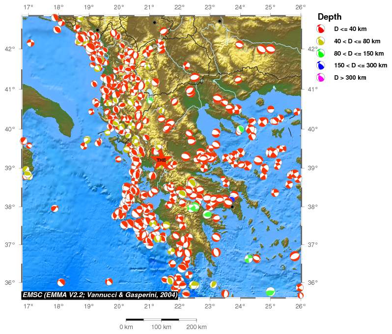Click the isolated beach ball near 18° and 38°
Image resolution: width=392 pixels, height=334 pixels.
[55, 209]
